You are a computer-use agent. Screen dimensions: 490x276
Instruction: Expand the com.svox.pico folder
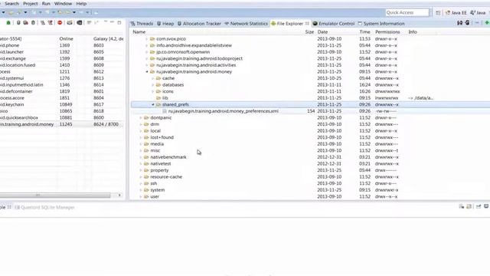point(147,39)
